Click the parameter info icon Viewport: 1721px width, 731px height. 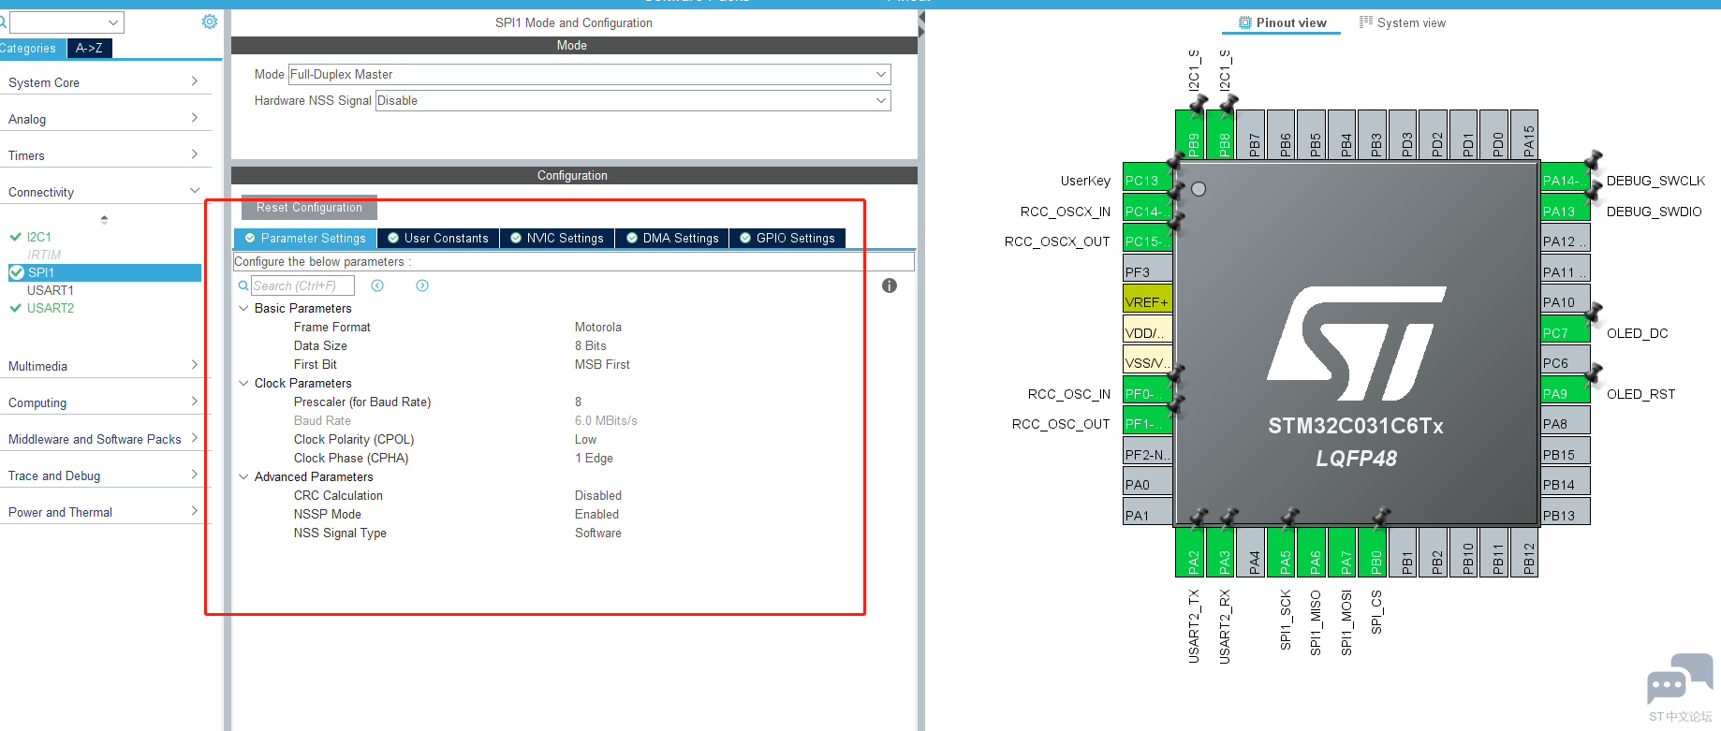click(890, 285)
